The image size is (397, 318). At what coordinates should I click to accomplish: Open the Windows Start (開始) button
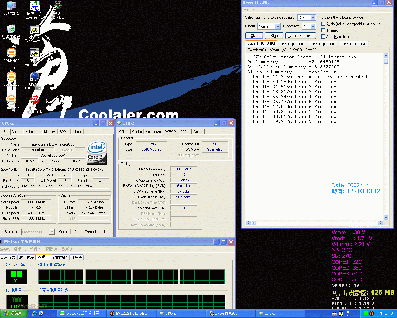click(14, 313)
